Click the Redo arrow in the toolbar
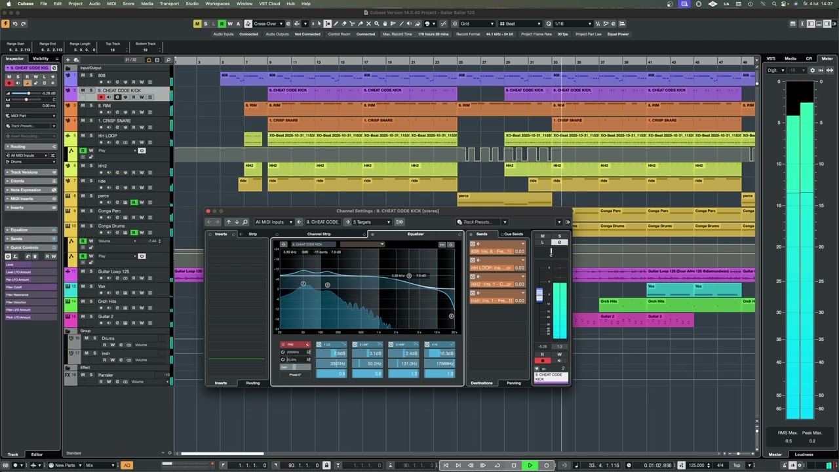839x472 pixels. [x=24, y=24]
